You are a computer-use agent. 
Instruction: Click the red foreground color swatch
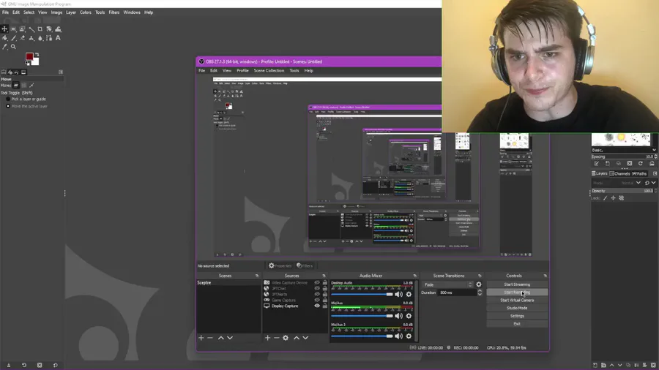(x=29, y=56)
